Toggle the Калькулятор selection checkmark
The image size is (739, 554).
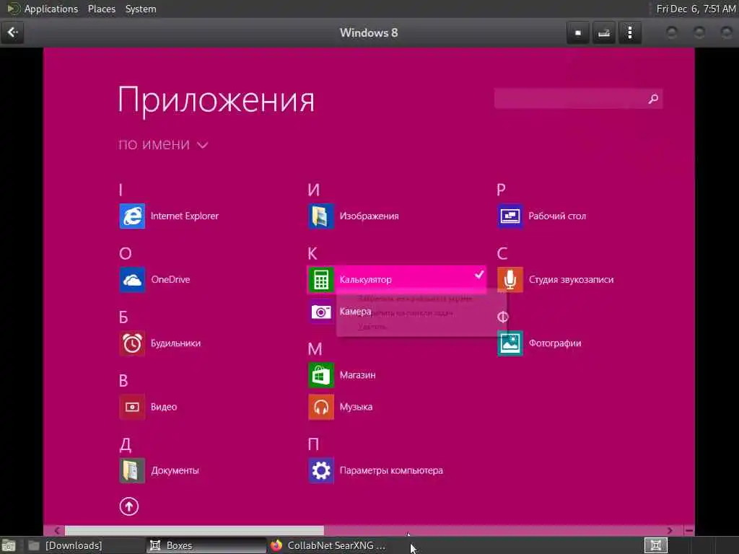tap(479, 274)
